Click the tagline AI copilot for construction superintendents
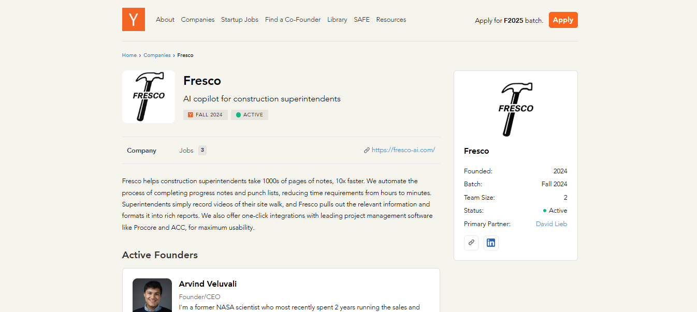This screenshot has width=697, height=312. pos(262,99)
